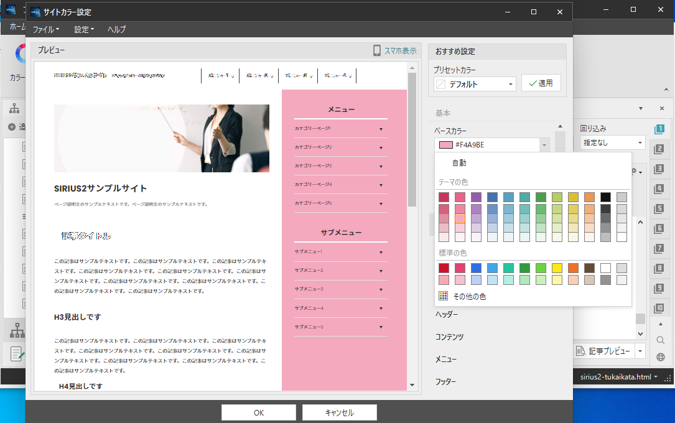Open the プリセットカラー デフォルト dropdown
675x423 pixels.
475,84
